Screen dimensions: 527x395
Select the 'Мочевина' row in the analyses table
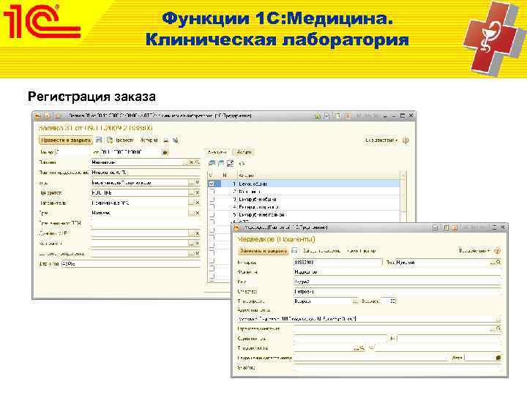(304, 192)
